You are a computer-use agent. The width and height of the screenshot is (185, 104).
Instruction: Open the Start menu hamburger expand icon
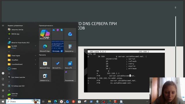coord(3,26)
